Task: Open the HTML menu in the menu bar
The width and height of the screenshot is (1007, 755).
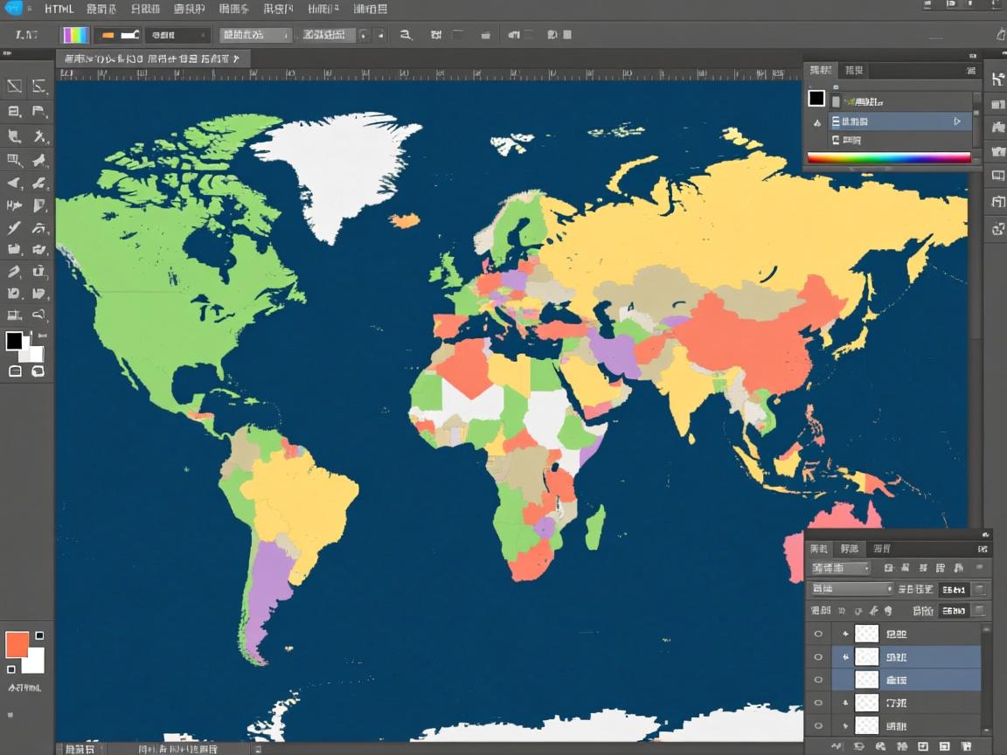Action: (59, 10)
